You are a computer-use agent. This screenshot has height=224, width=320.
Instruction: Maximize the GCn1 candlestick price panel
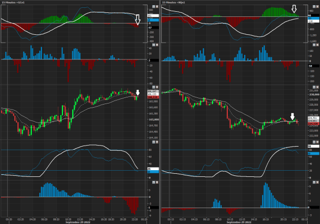click(154, 87)
